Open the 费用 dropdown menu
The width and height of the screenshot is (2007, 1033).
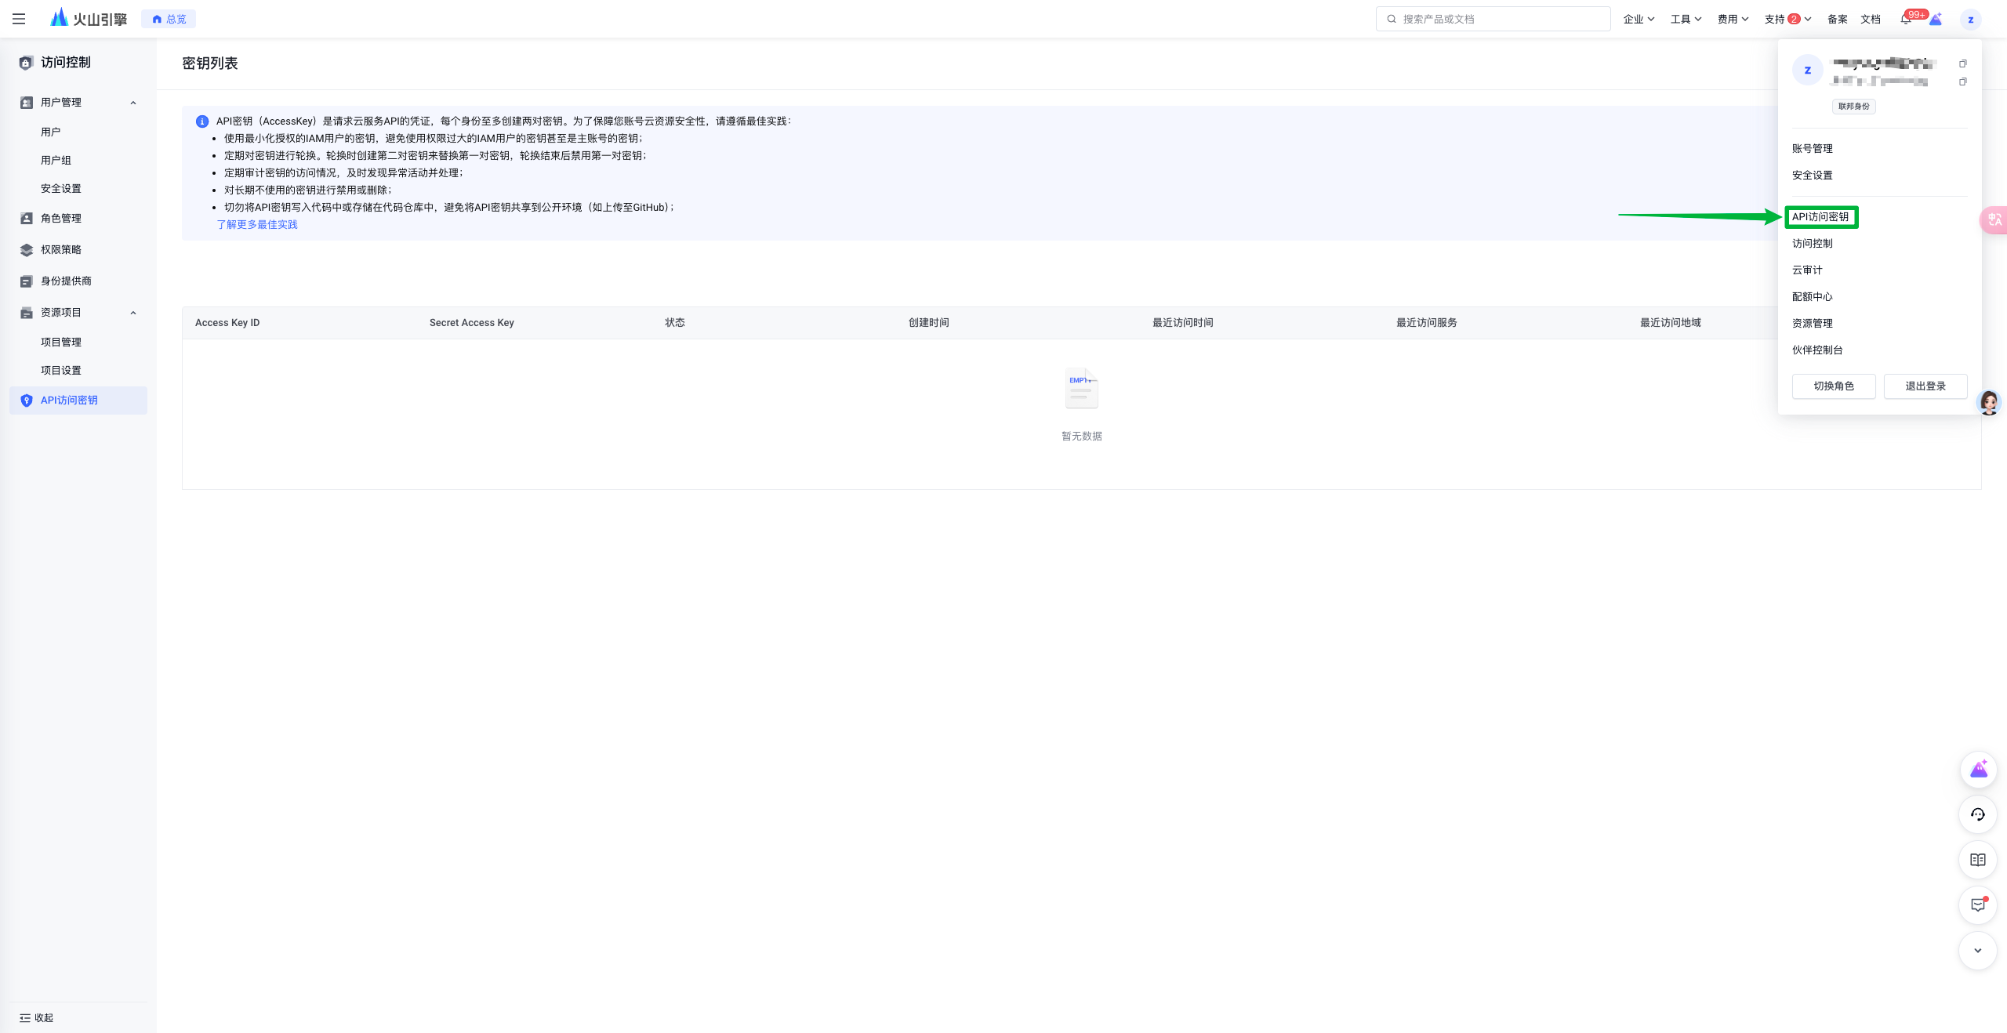coord(1733,20)
